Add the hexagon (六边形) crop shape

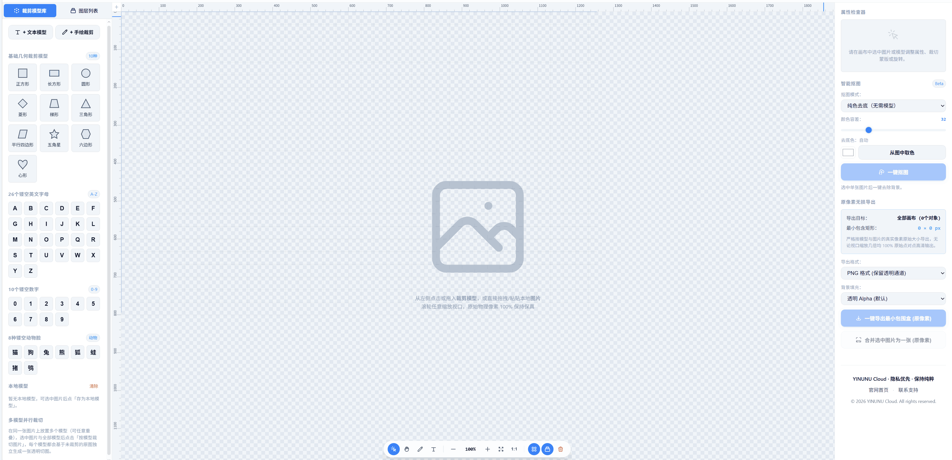pyautogui.click(x=86, y=138)
